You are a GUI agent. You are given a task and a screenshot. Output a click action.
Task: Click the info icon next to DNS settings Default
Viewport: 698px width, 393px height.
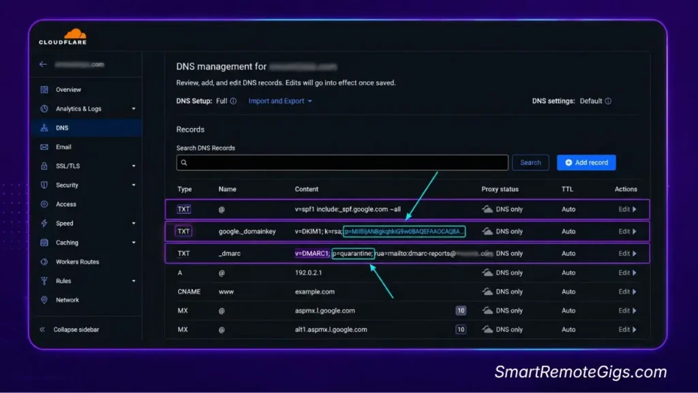607,101
